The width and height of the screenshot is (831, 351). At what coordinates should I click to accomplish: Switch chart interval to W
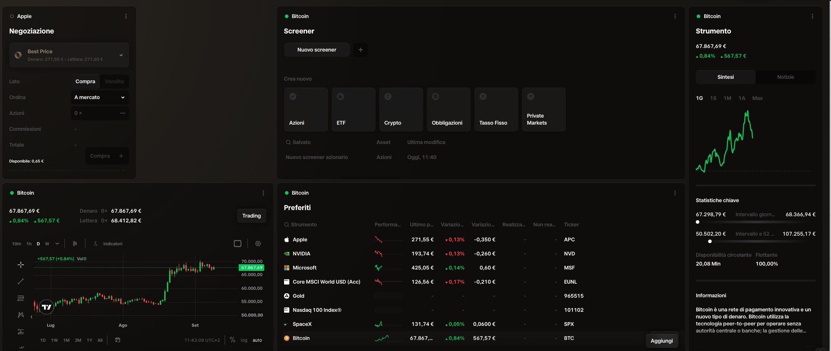tap(47, 244)
